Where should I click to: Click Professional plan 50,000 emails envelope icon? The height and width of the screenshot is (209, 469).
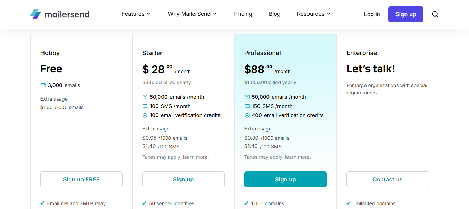pyautogui.click(x=247, y=97)
